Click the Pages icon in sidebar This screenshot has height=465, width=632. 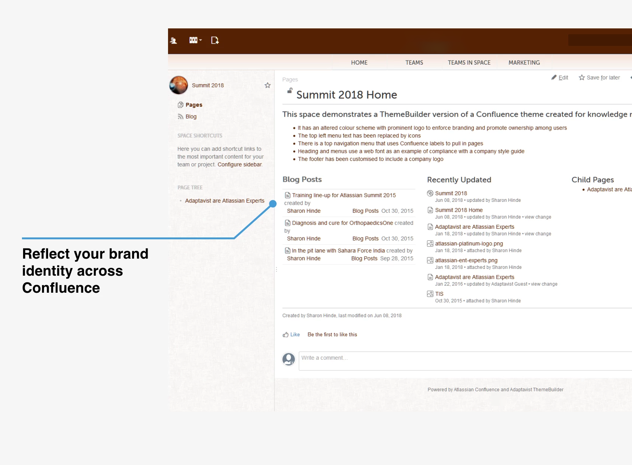(x=181, y=105)
